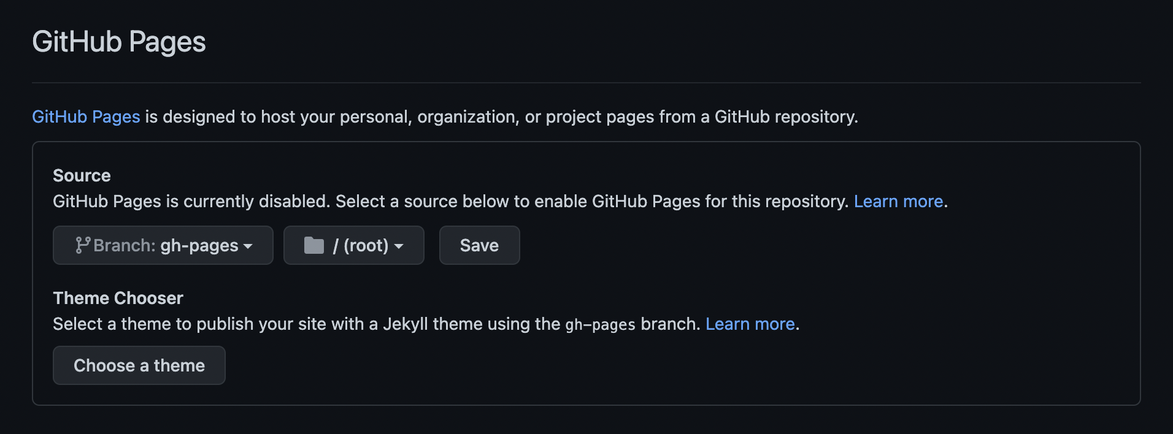The height and width of the screenshot is (434, 1173).
Task: Click the Save button
Action: pos(480,245)
